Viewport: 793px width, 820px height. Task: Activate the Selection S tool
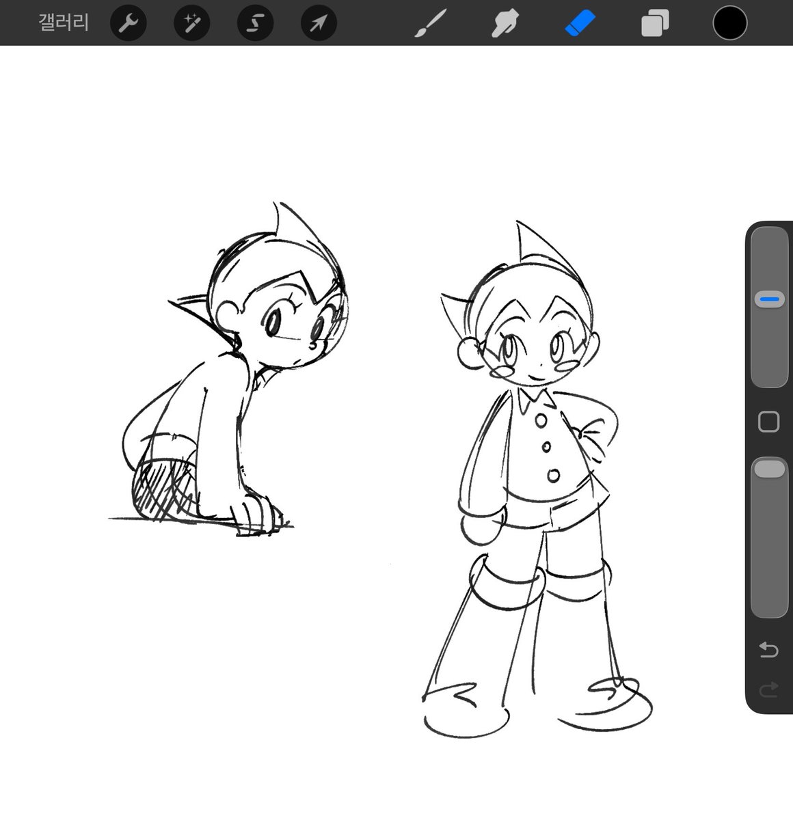tap(255, 24)
